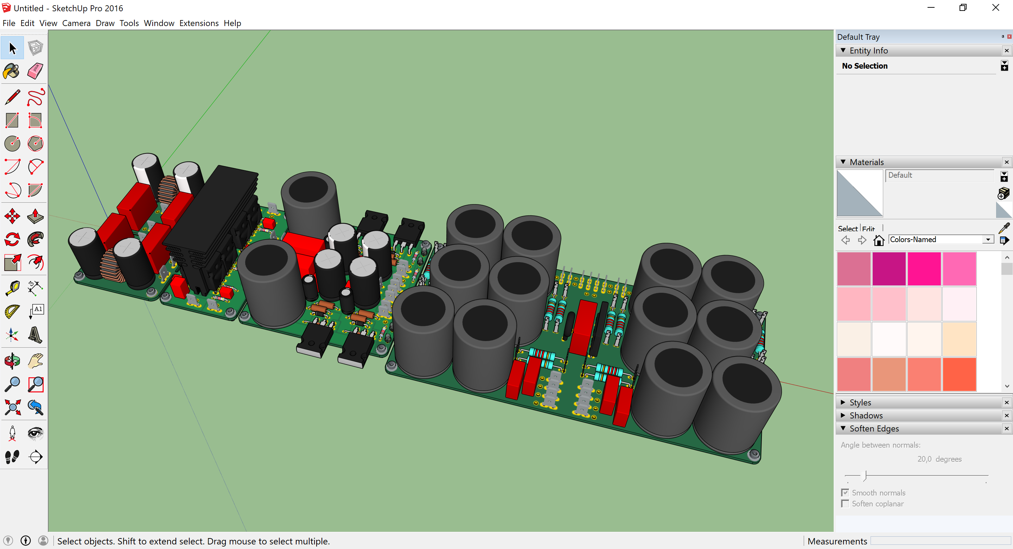Screen dimensions: 1013x549
Task: Navigate back in materials browser
Action: tap(846, 240)
